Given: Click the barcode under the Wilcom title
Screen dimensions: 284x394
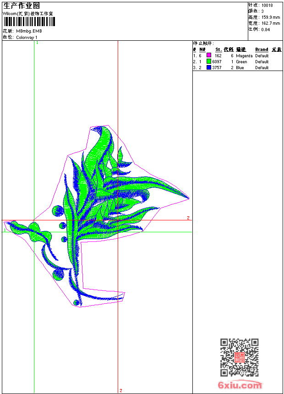Looking at the screenshot, I should pyautogui.click(x=29, y=22).
